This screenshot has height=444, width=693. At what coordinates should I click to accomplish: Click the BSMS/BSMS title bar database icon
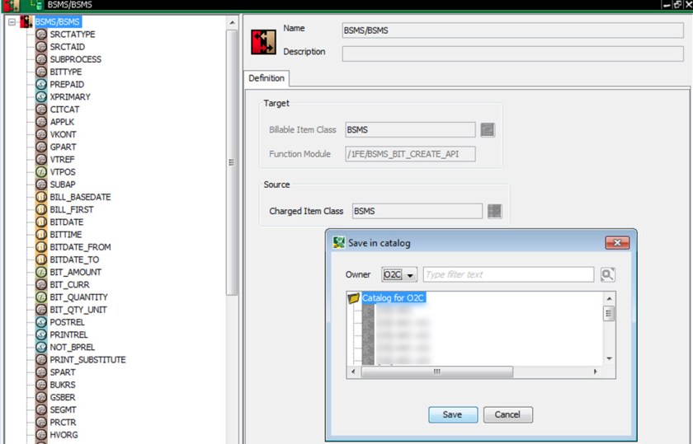tap(36, 5)
